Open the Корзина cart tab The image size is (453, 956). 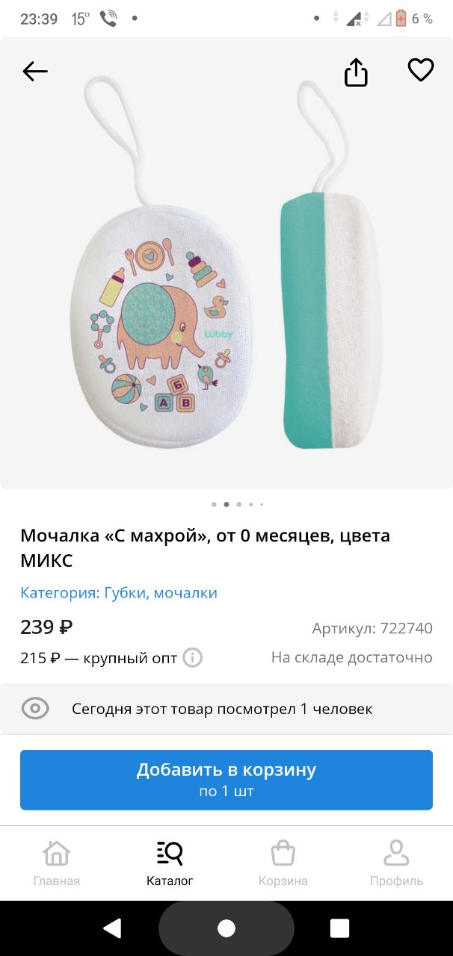[x=283, y=864]
